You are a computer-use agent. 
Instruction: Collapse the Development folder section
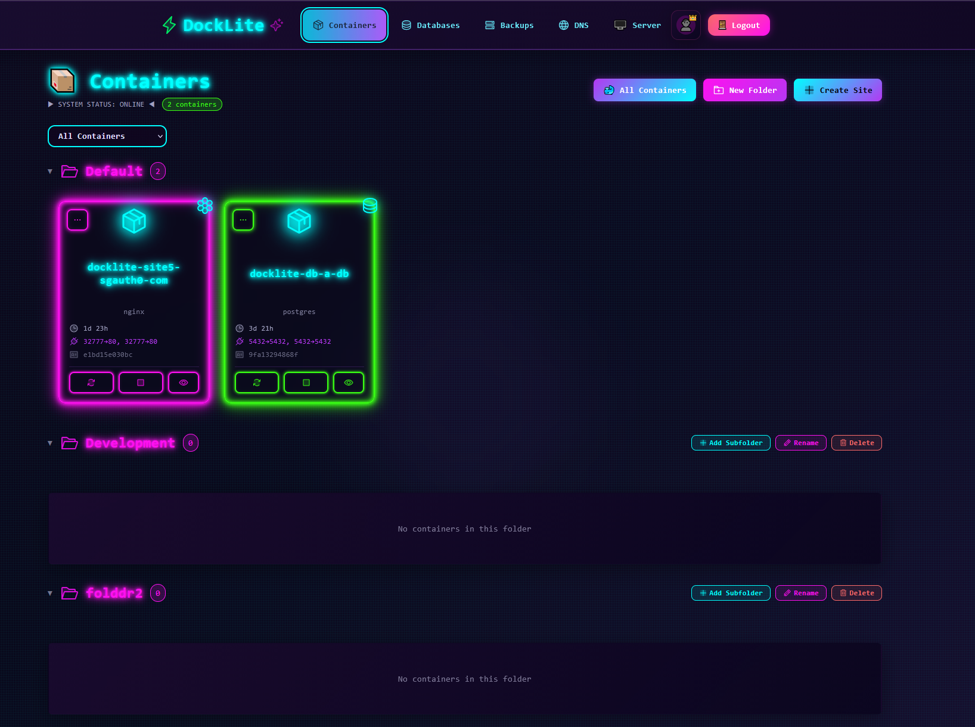50,443
